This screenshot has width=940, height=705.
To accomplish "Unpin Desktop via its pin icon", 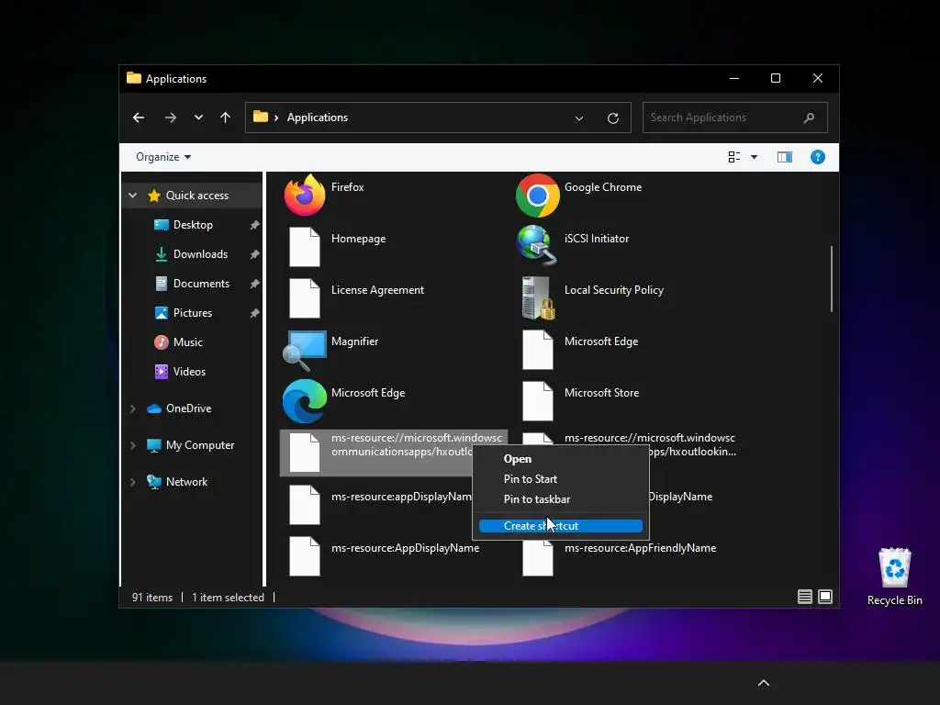I will point(255,225).
